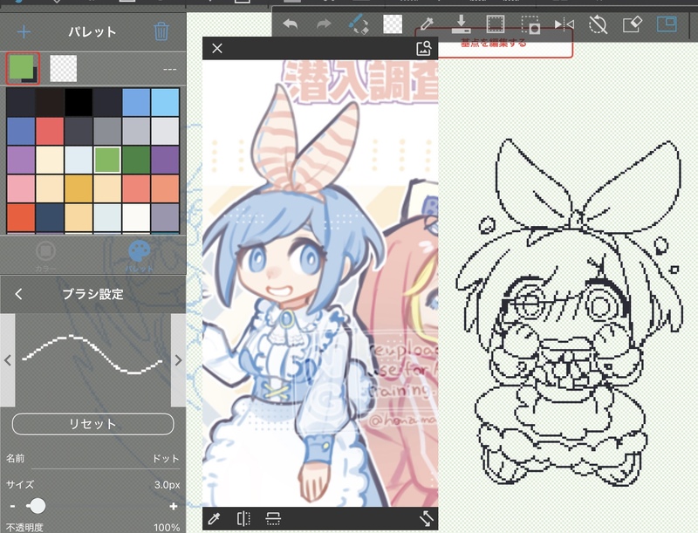This screenshot has height=533, width=698.
Task: Close the reference image window
Action: point(217,48)
